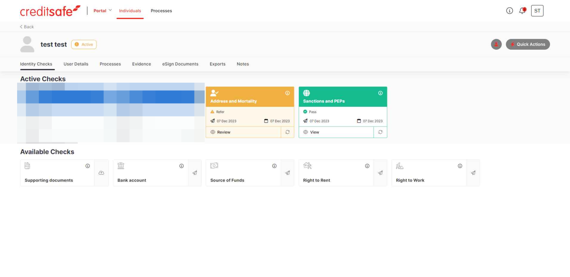Go to the Individuals section
This screenshot has height=277, width=570.
(130, 11)
